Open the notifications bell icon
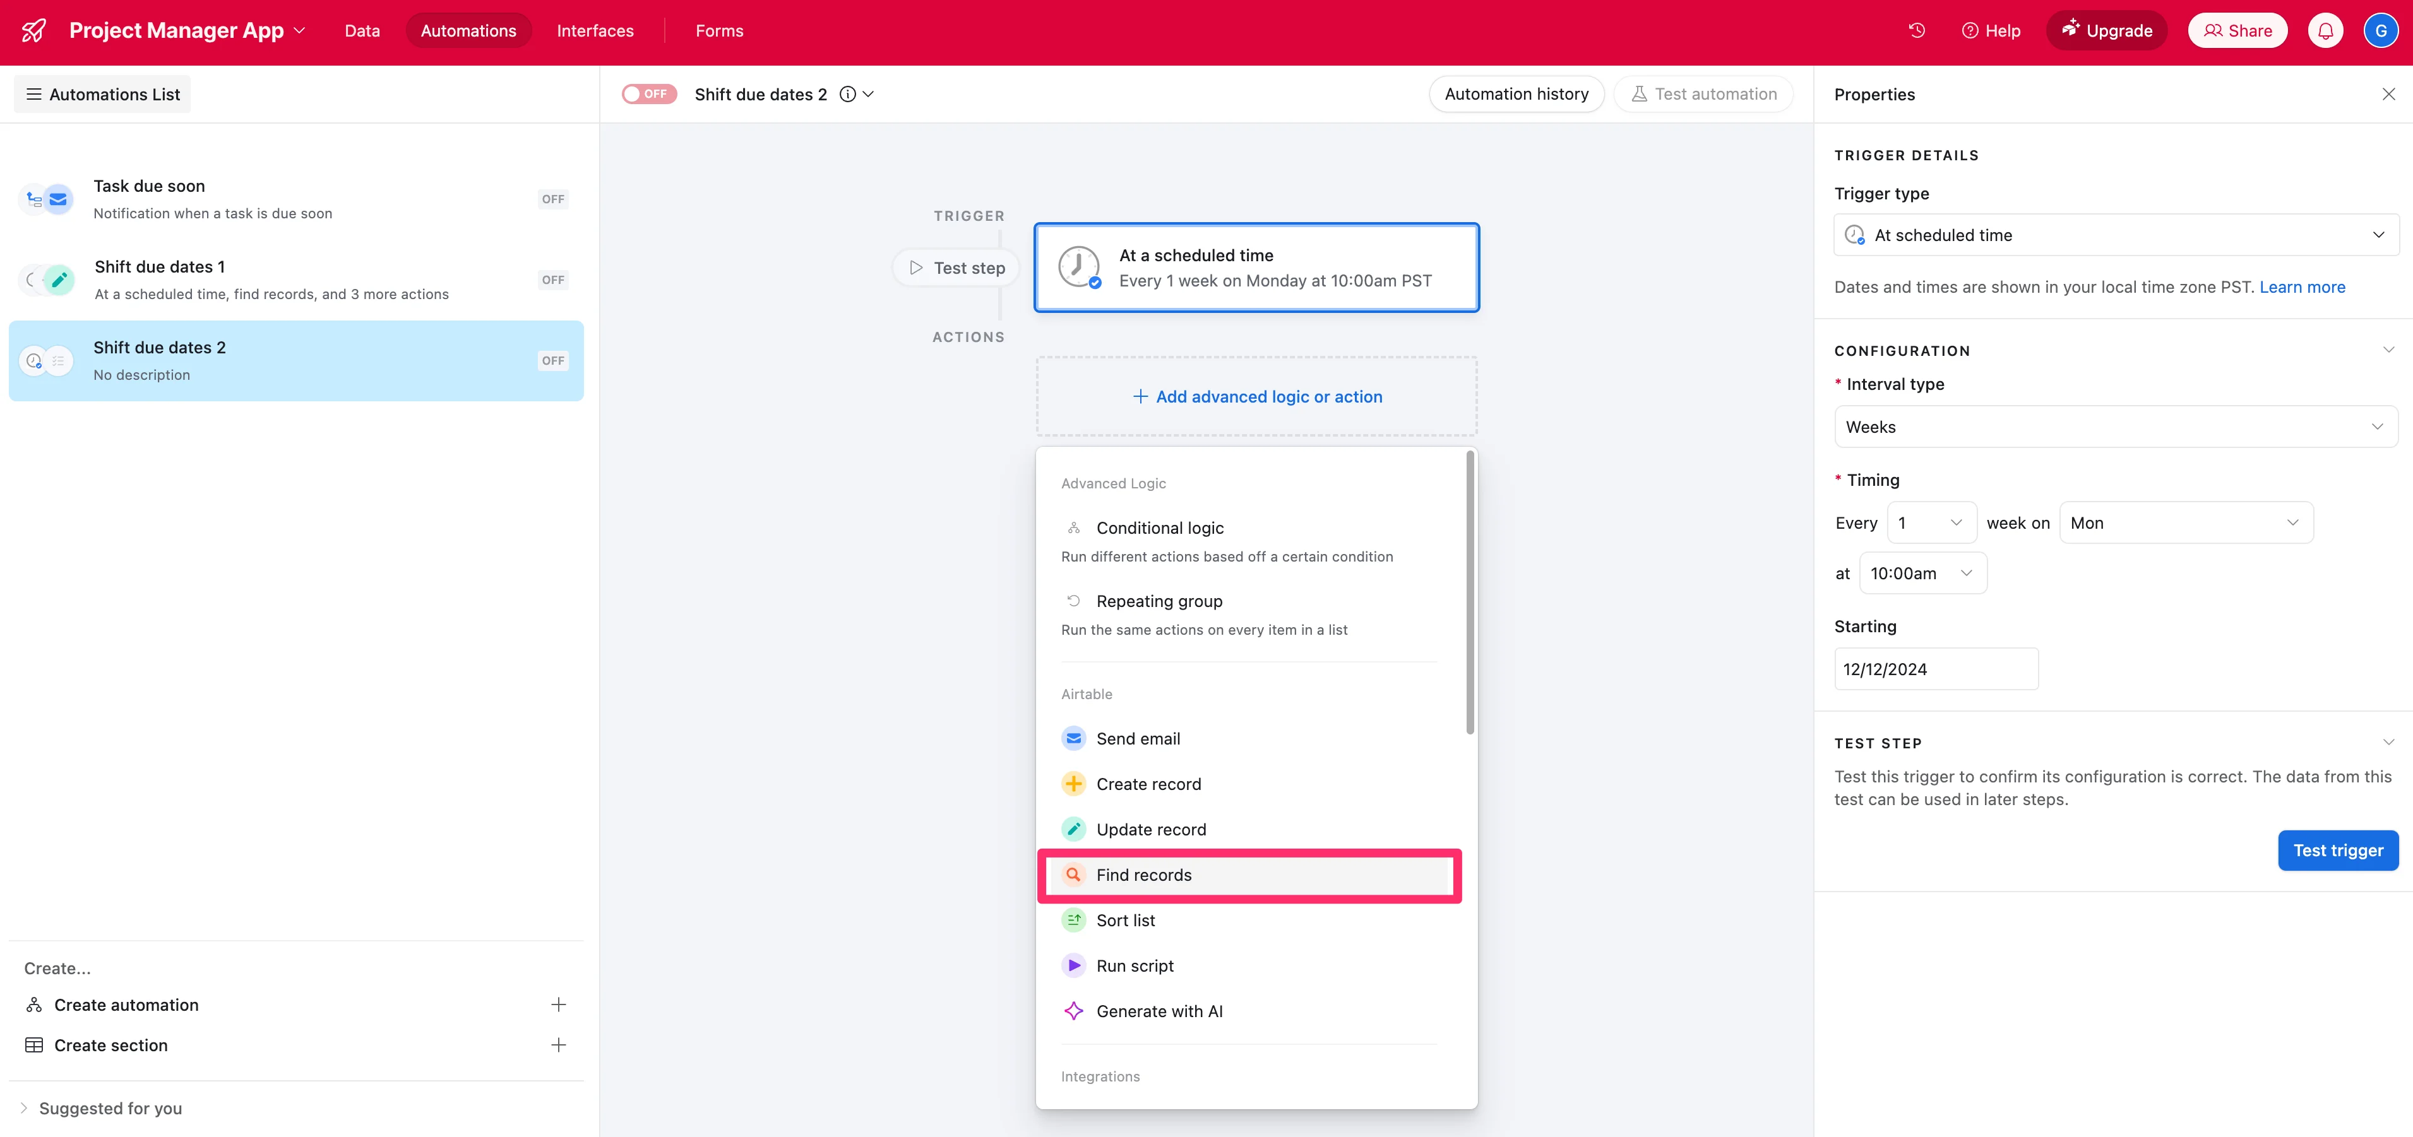This screenshot has width=2413, height=1137. pos(2325,31)
